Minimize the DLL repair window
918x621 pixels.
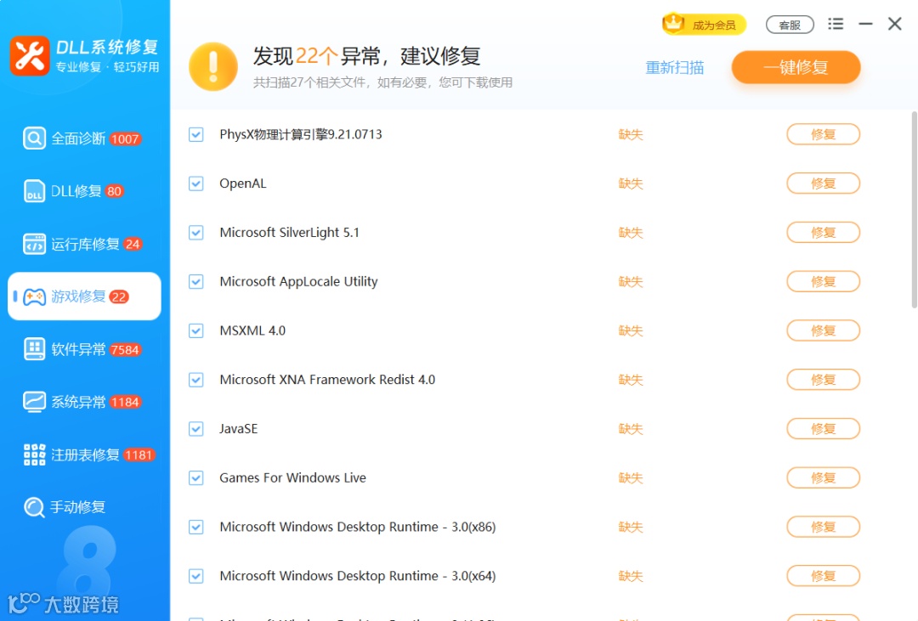(x=865, y=24)
